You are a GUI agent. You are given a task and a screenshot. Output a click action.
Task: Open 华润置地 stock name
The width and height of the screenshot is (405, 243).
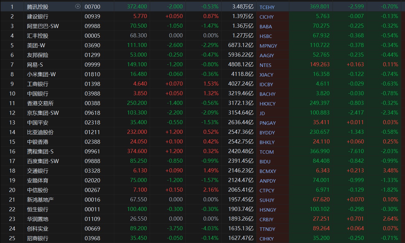click(x=38, y=219)
